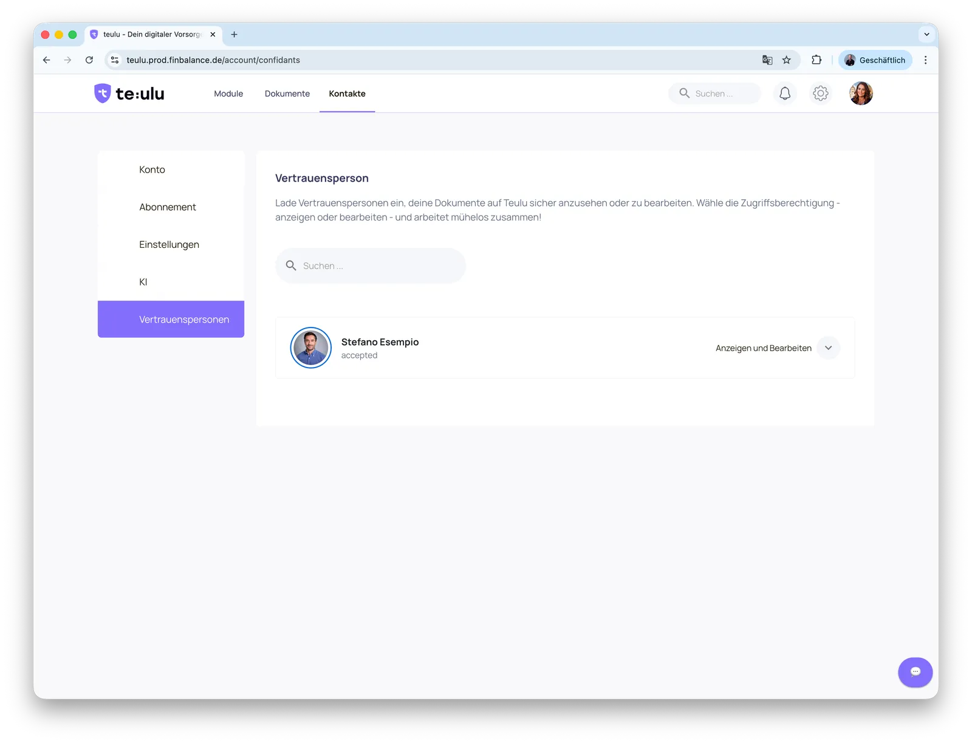
Task: Click the browser address bar URL
Action: [213, 60]
